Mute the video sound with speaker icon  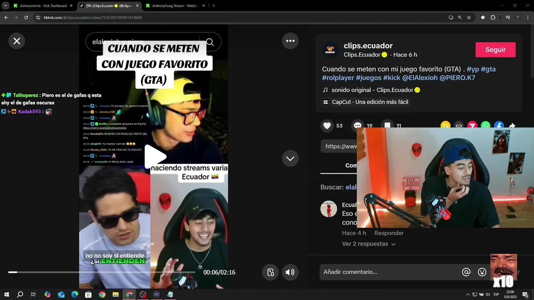point(290,272)
